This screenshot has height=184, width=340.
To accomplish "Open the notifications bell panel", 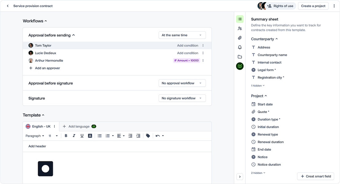I will [x=240, y=47].
